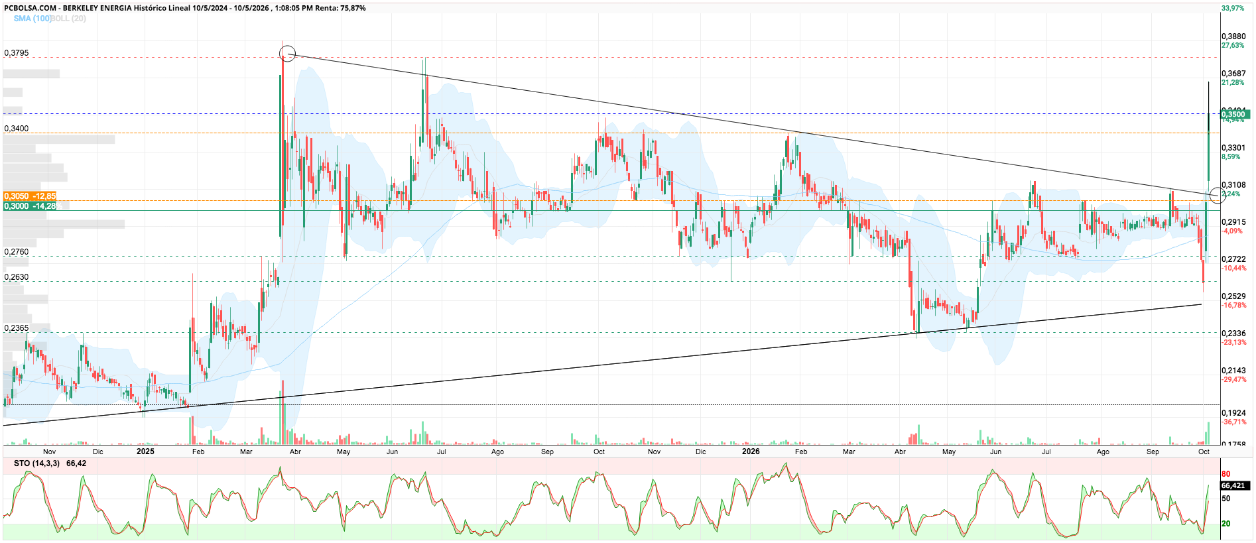Image resolution: width=1256 pixels, height=543 pixels.
Task: Click the SMA (100) indicator label
Action: pos(32,19)
